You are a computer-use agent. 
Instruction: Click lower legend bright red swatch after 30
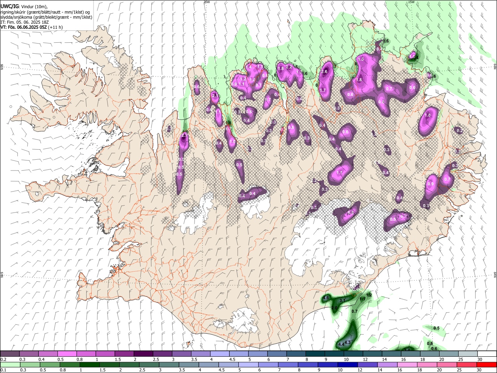487,364
